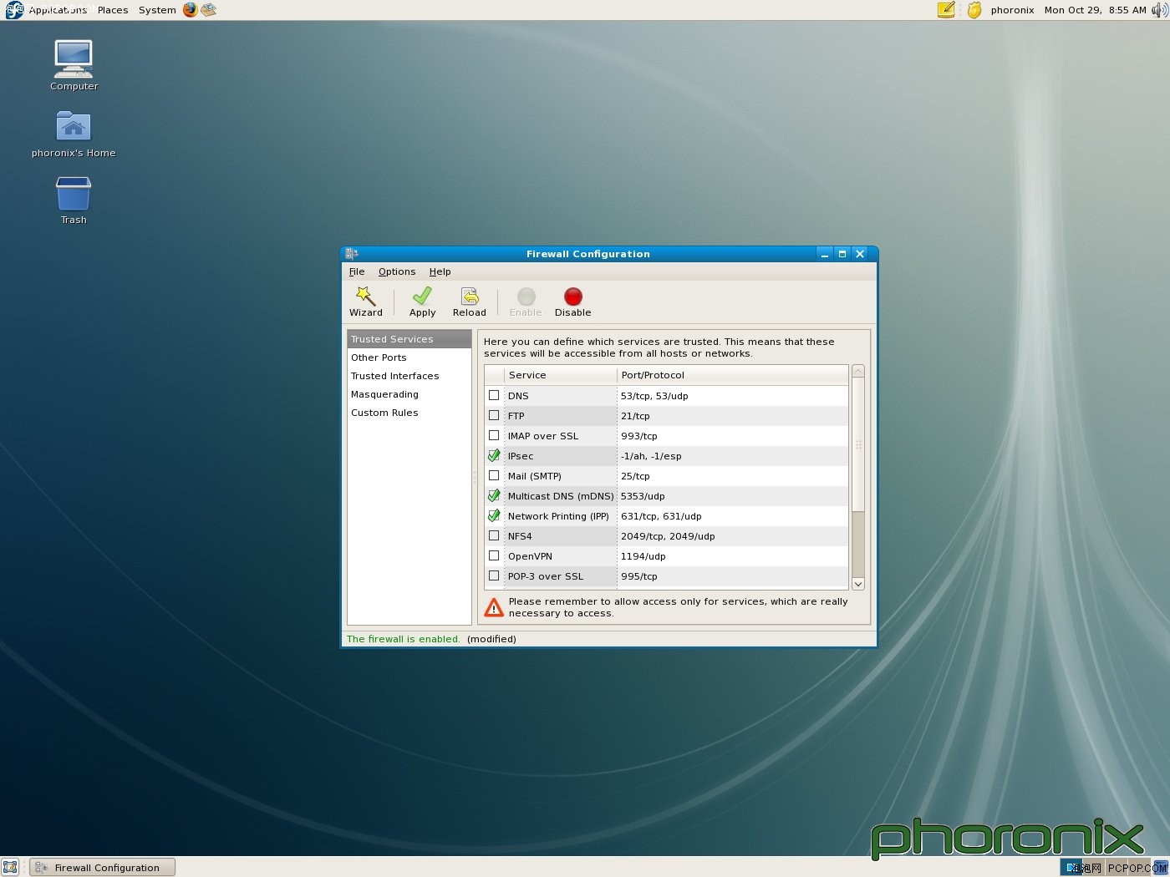
Task: Click the sticky notes applet icon
Action: (x=946, y=10)
